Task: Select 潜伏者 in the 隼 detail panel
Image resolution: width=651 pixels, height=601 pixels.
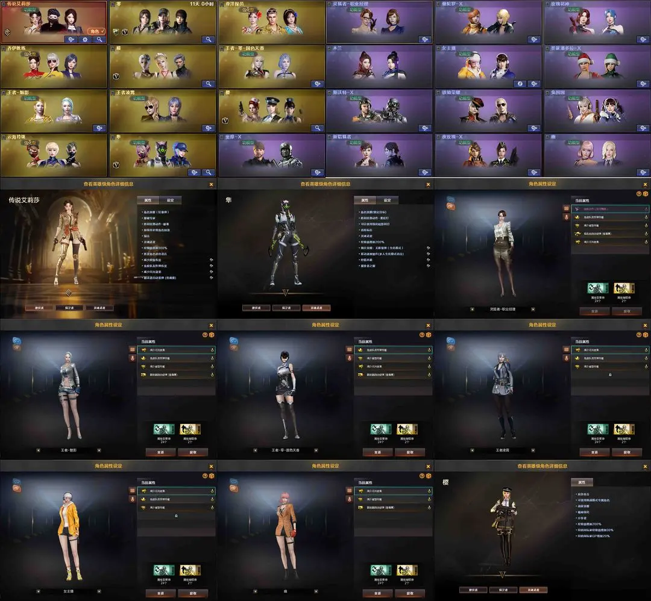Action: [x=256, y=308]
